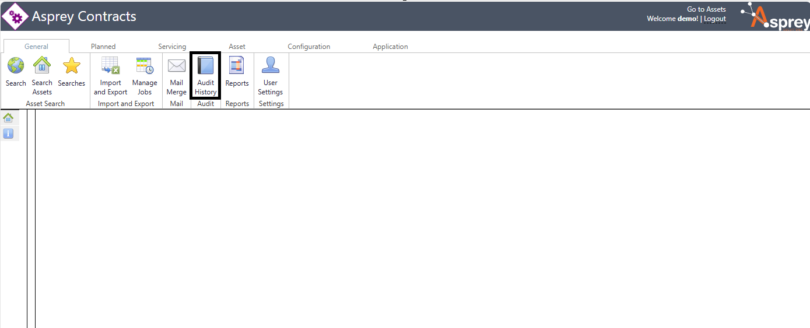
Task: Click the Asprey Contracts gear logo
Action: click(15, 16)
